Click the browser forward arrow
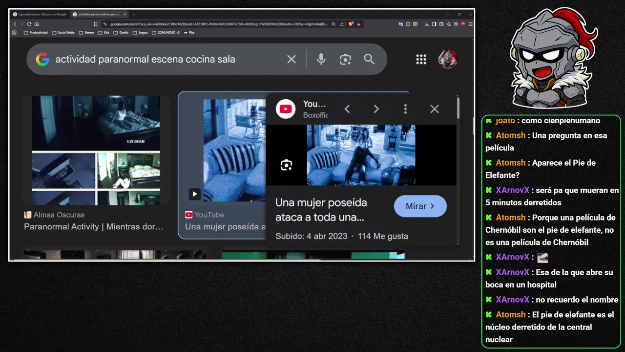Image resolution: width=625 pixels, height=352 pixels. pos(21,24)
